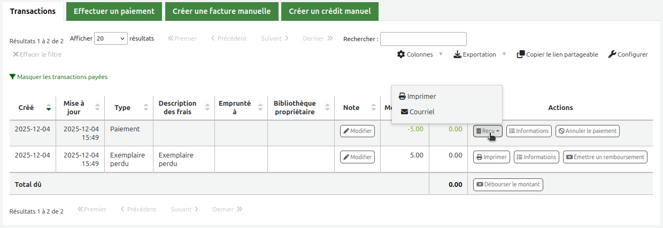Sort by Bibliothèque propriétaire column arrows
Screen dimensions: 663x228
click(x=327, y=107)
